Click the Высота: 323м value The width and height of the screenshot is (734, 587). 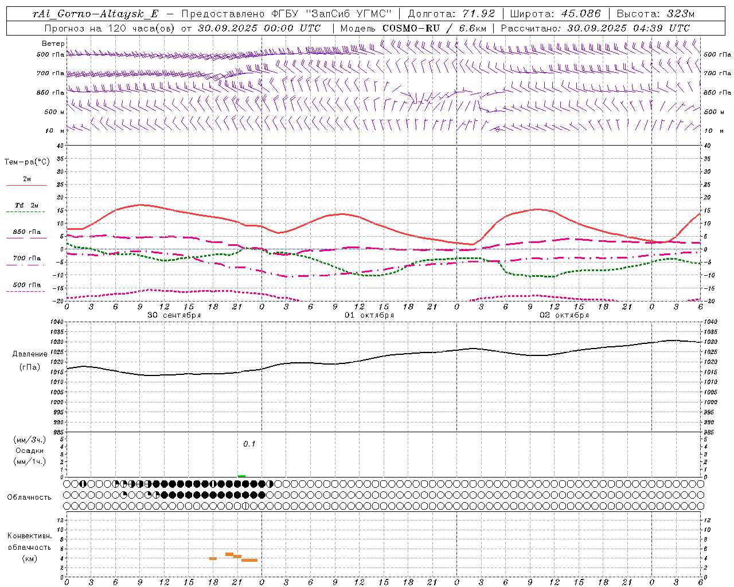tap(655, 14)
